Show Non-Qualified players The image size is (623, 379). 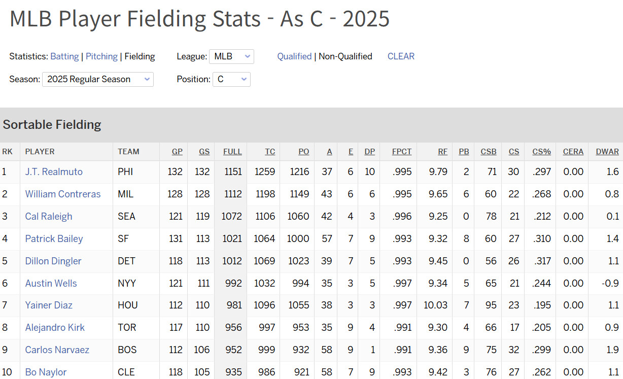click(345, 56)
